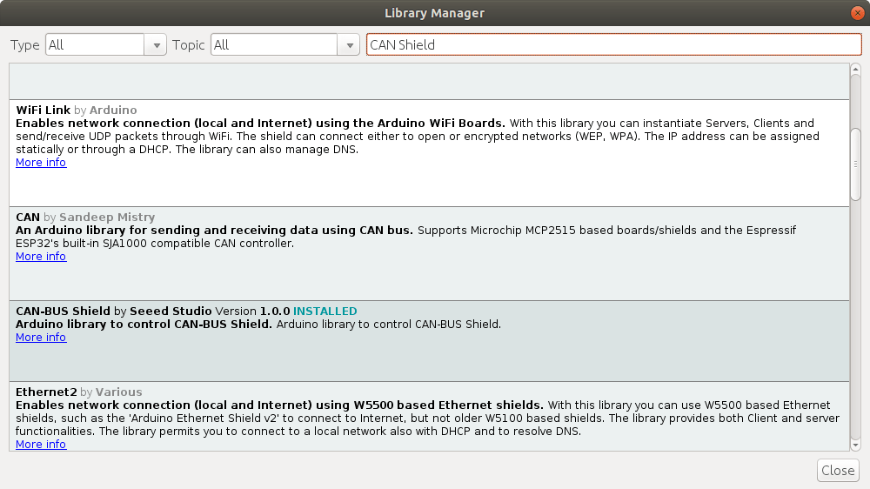Select the WiFi Link library entry title
Image resolution: width=870 pixels, height=489 pixels.
click(x=43, y=111)
